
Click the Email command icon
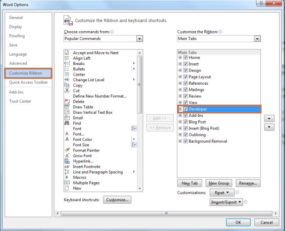[x=67, y=118]
